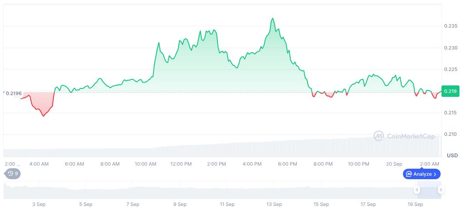Click the USD currency label
Image resolution: width=470 pixels, height=209 pixels.
pyautogui.click(x=452, y=156)
